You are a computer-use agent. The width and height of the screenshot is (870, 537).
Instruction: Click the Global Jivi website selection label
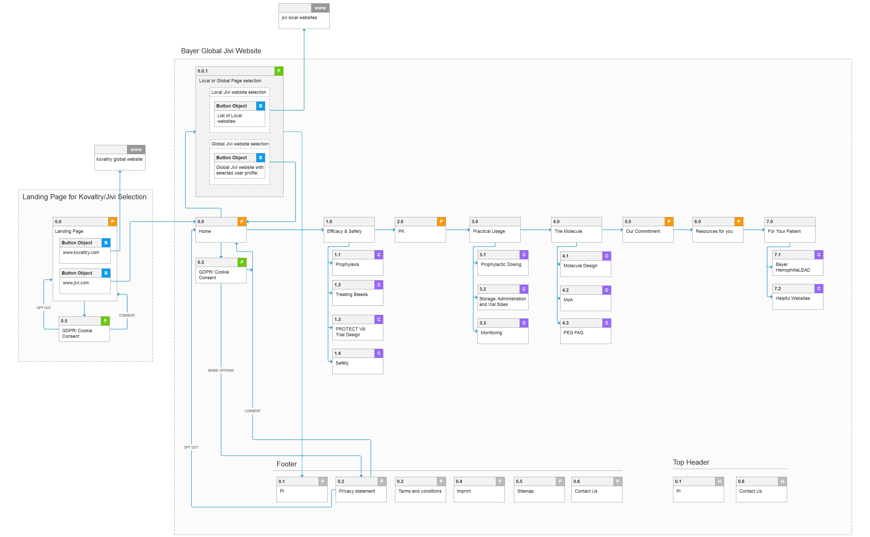click(x=240, y=144)
